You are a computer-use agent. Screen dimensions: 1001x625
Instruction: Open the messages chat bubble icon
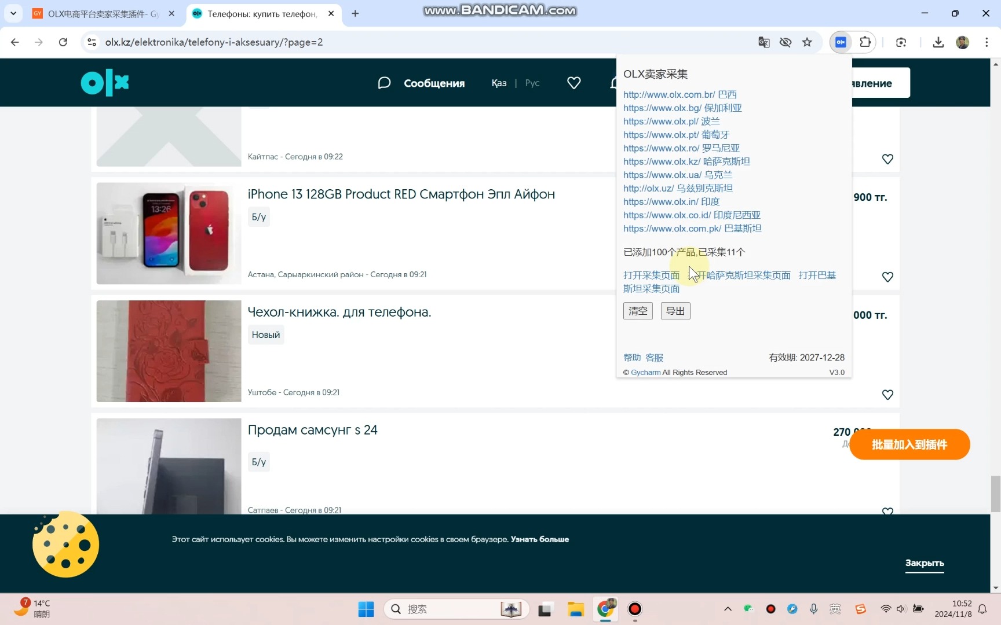(x=384, y=83)
